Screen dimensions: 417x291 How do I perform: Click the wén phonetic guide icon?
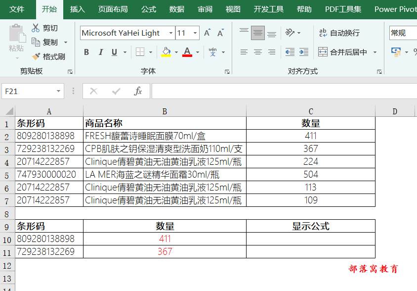(212, 52)
